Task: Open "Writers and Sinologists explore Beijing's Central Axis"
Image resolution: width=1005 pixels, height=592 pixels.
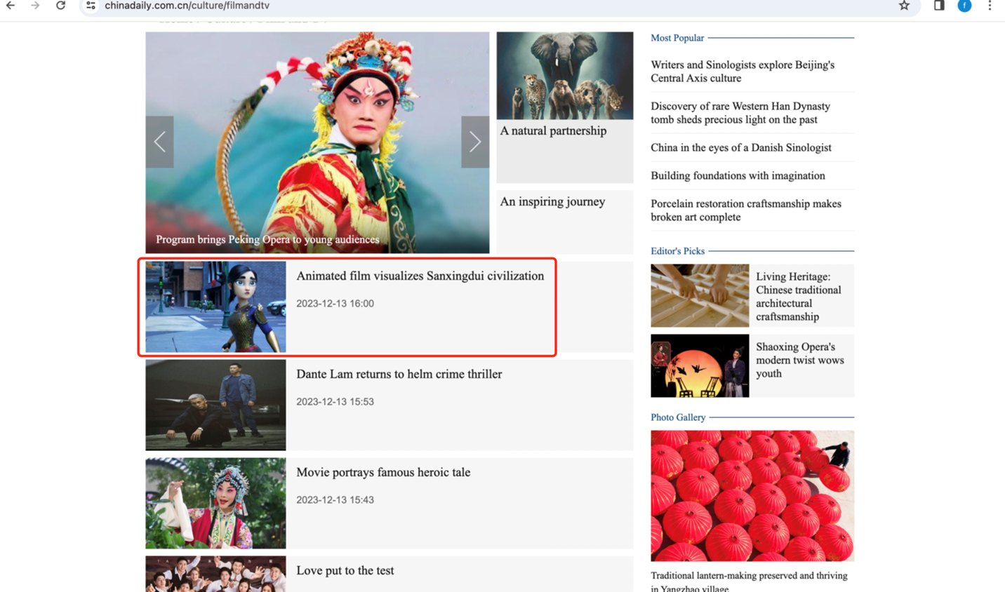Action: pos(743,72)
